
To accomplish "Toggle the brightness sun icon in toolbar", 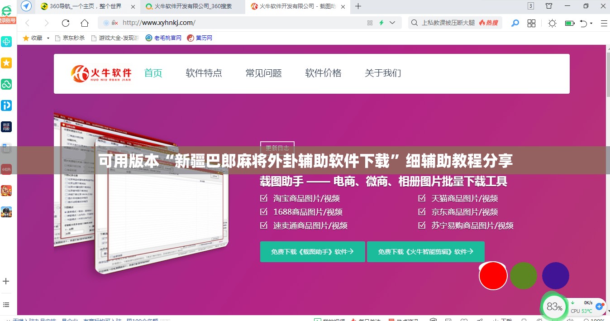I will pos(552,23).
